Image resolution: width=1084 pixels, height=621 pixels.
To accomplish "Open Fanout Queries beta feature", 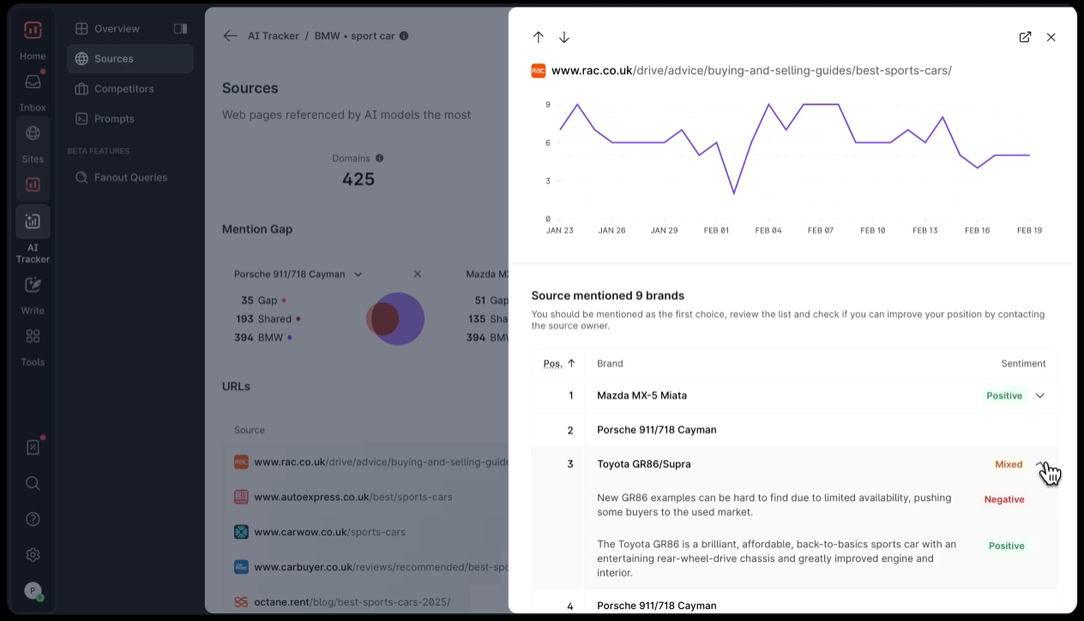I will 130,177.
